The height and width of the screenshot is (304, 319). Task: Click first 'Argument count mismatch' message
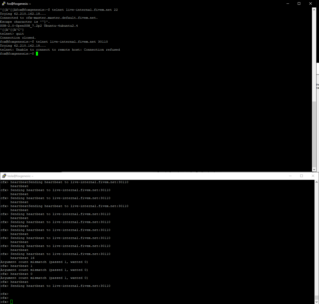[x=44, y=262]
